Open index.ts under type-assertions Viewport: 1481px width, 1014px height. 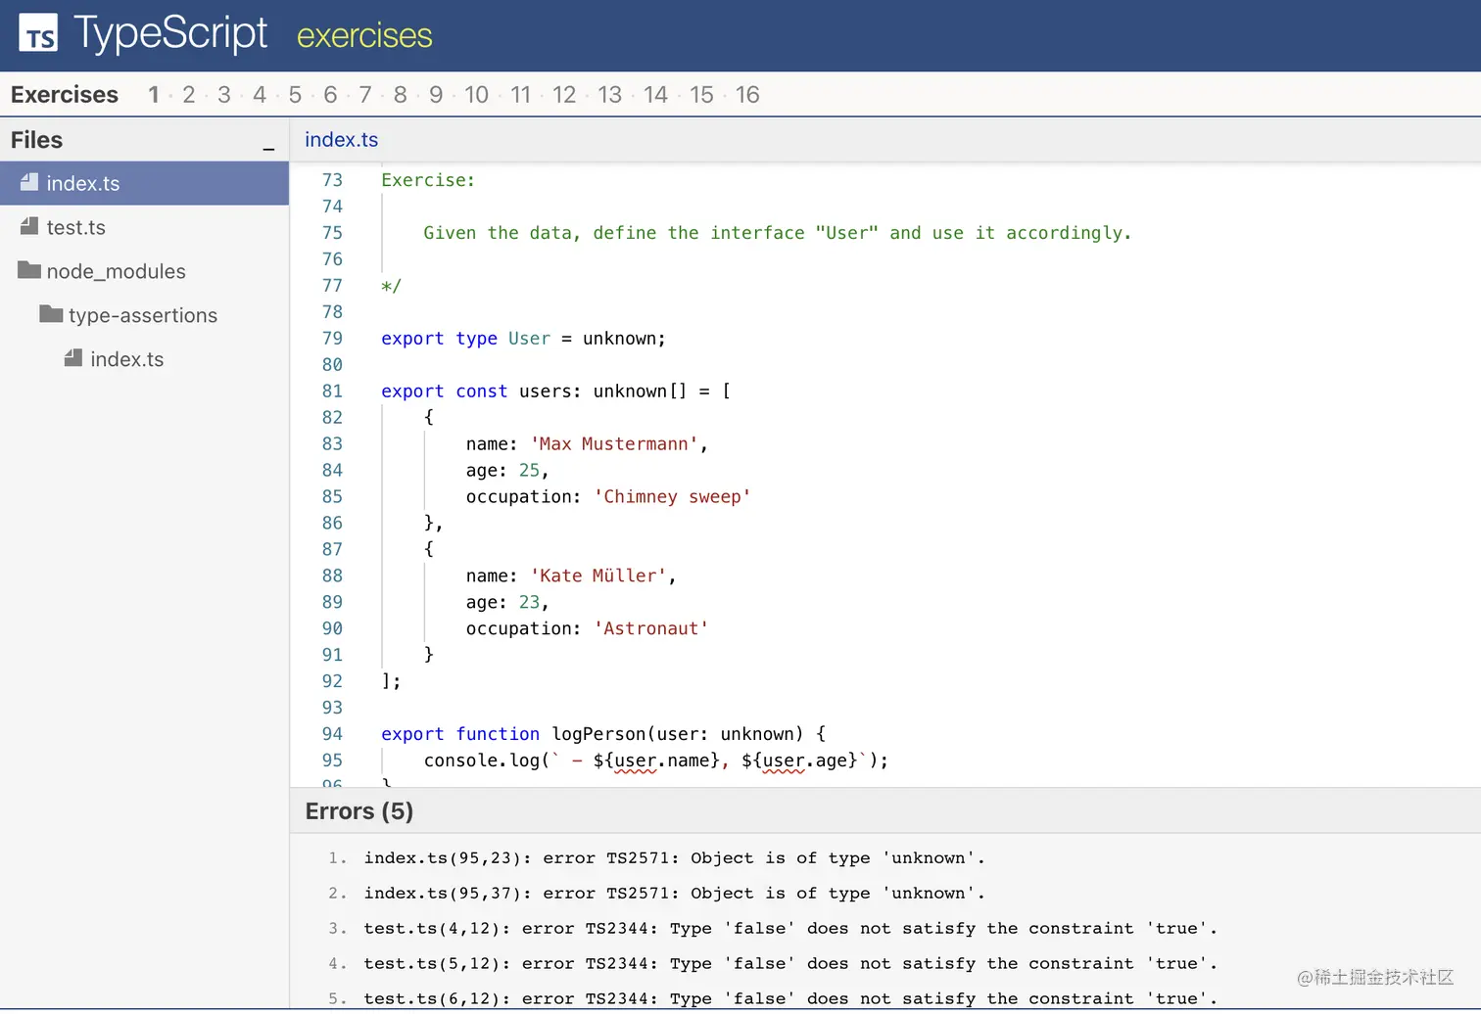144,359
